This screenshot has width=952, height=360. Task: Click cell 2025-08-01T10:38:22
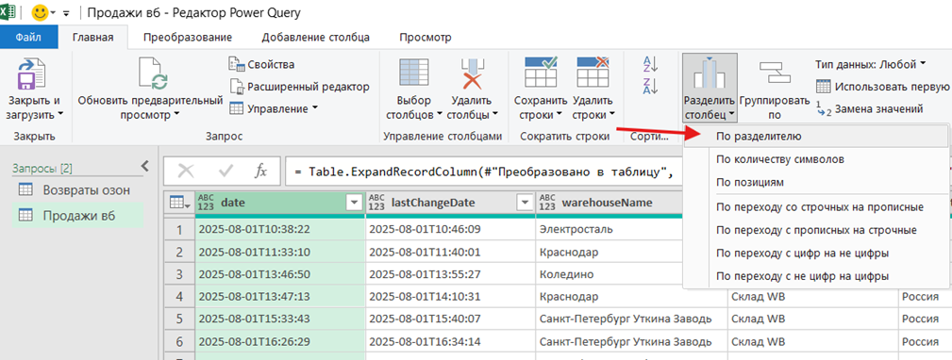pos(280,230)
